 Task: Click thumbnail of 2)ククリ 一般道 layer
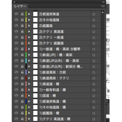pos(35,37)
